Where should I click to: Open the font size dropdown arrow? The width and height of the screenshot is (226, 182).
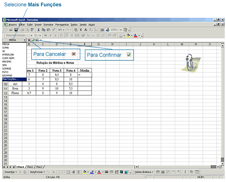(40, 36)
